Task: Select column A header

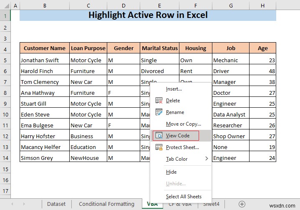Action: (15, 6)
